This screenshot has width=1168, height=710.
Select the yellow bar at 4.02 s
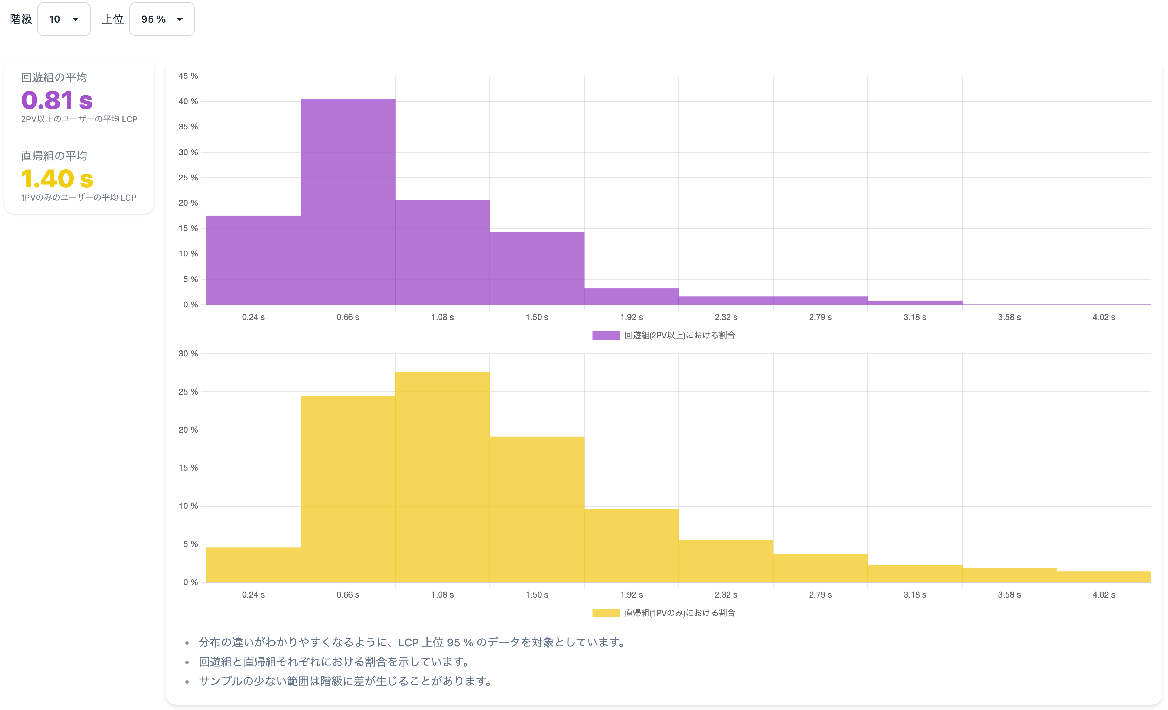click(x=1104, y=577)
